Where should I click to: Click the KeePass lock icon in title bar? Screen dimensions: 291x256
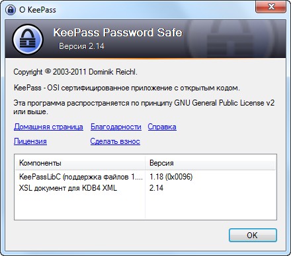point(11,9)
